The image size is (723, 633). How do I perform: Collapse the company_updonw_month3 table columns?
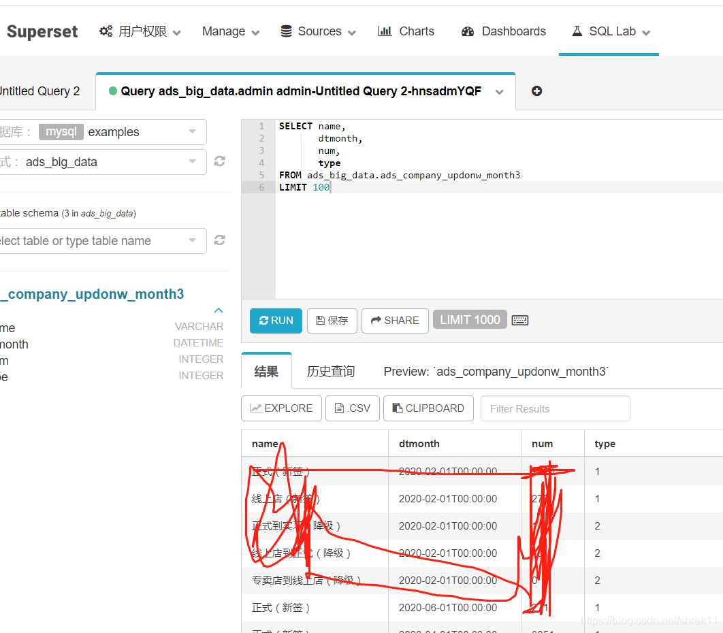pyautogui.click(x=219, y=310)
